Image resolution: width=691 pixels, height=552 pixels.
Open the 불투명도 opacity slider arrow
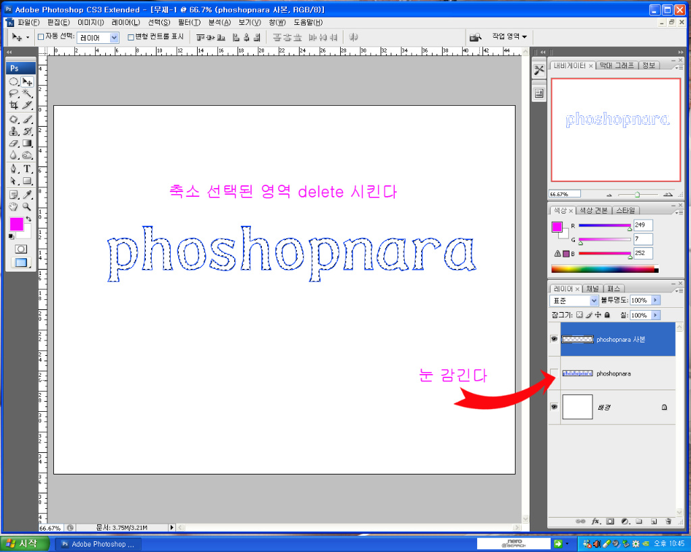(x=655, y=300)
